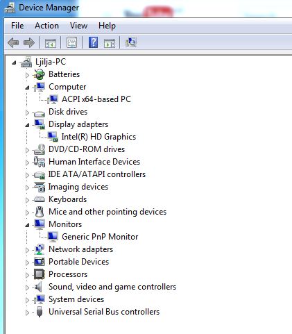Expand the System devices arrow

pos(27,300)
